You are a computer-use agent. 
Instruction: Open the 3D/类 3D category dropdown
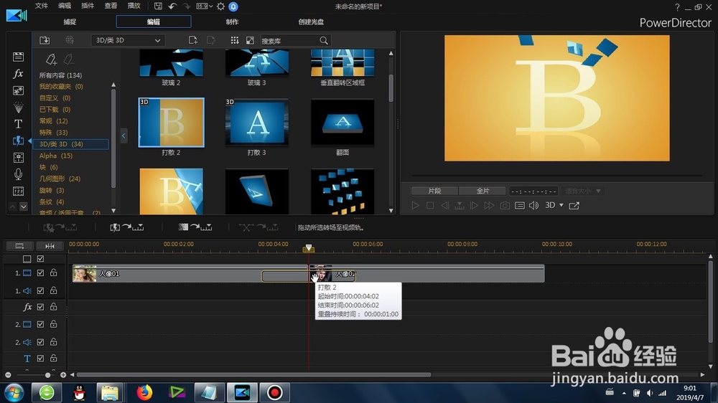[128, 40]
